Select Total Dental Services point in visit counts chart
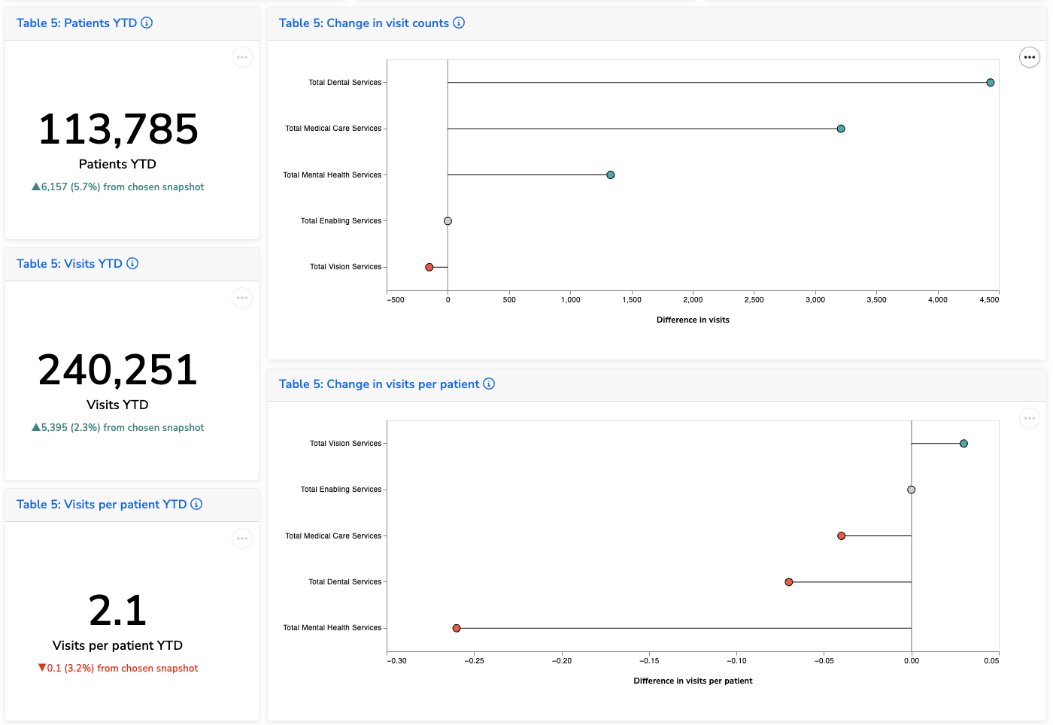1053x725 pixels. pos(990,83)
